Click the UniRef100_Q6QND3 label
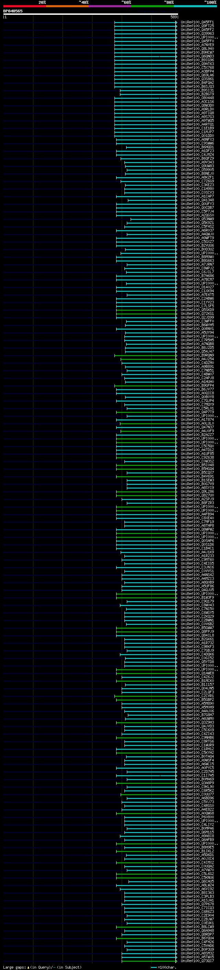Screen dimensions: 220x970 point(197,56)
